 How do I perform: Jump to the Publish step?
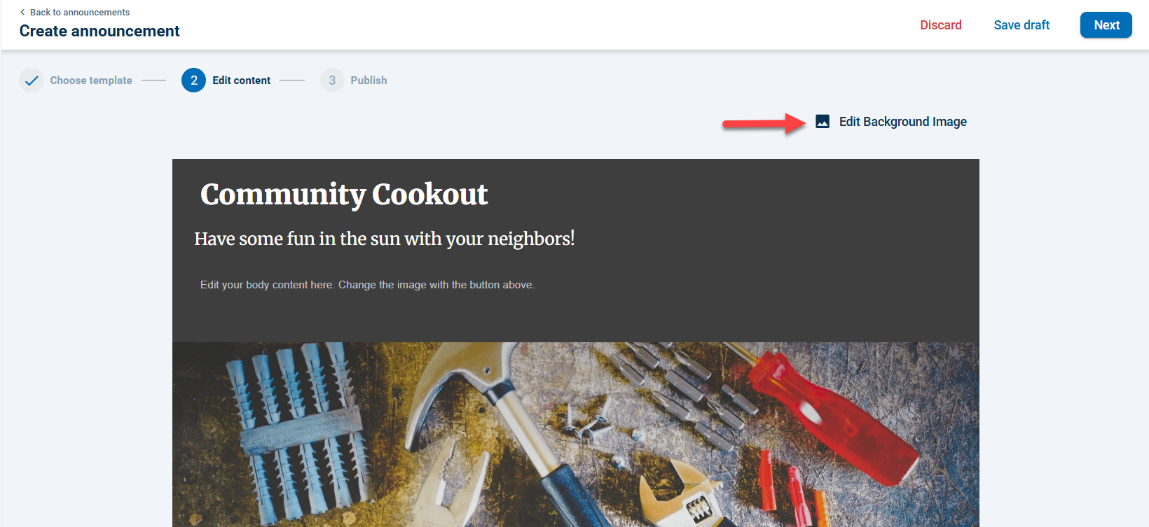pyautogui.click(x=369, y=80)
